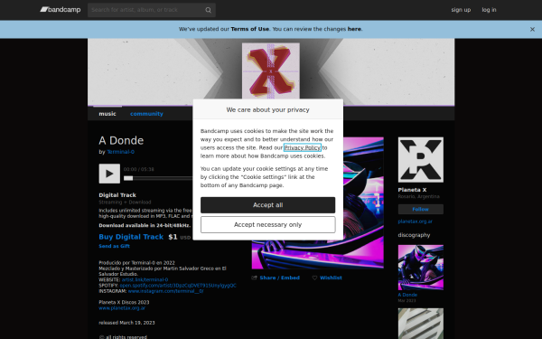Open the Terminal-0 artist link
This screenshot has width=542, height=339.
121,152
